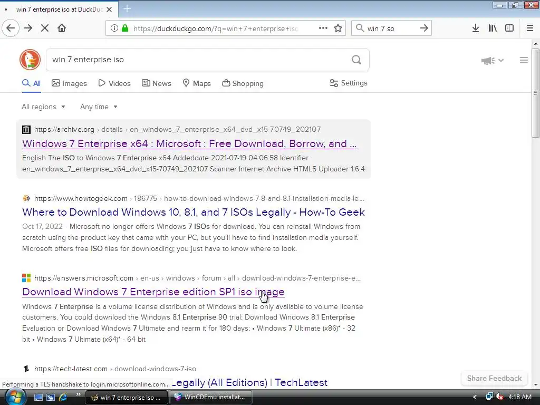Viewport: 540px width, 405px height.
Task: Switch to the News tab
Action: coord(156,83)
